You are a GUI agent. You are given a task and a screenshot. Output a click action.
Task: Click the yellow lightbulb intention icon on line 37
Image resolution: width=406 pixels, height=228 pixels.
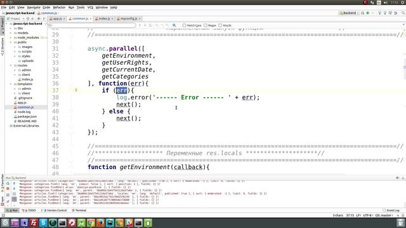tap(76, 90)
